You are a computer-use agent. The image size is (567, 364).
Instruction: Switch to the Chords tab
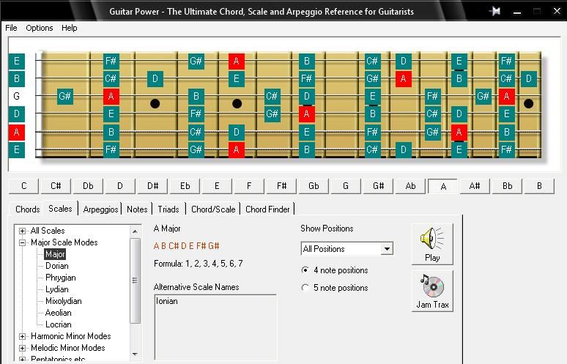click(x=28, y=209)
